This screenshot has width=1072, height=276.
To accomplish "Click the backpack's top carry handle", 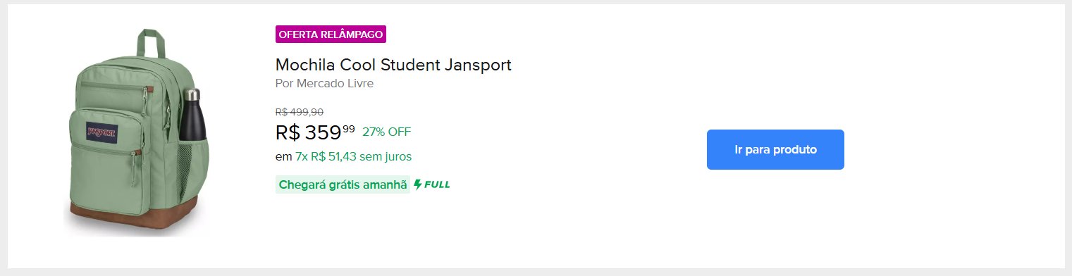I will pyautogui.click(x=149, y=42).
